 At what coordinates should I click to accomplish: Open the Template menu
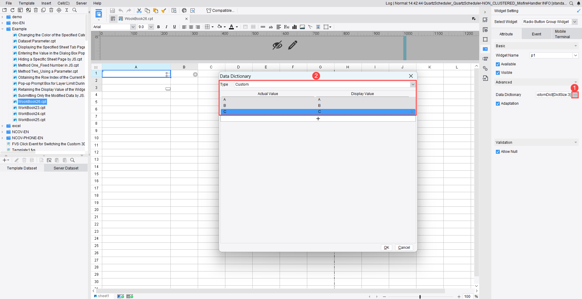(27, 3)
